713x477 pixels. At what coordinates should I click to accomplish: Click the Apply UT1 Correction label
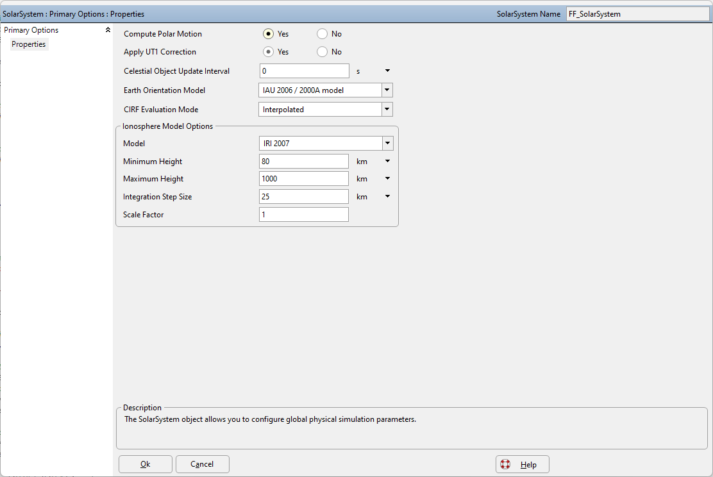pyautogui.click(x=160, y=52)
